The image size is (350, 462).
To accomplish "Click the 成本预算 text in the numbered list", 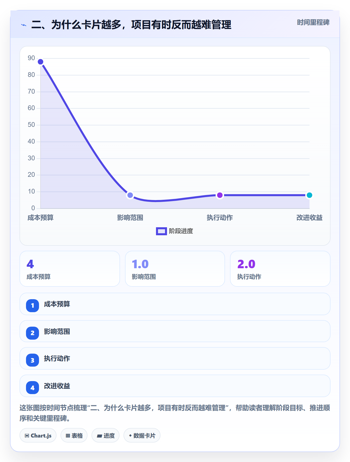I will pos(57,304).
